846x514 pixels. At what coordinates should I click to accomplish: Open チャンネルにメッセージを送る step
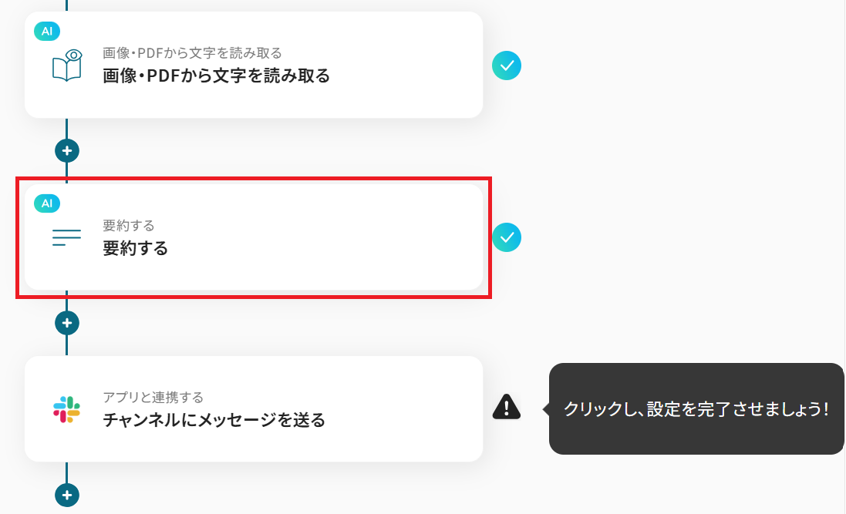(214, 420)
